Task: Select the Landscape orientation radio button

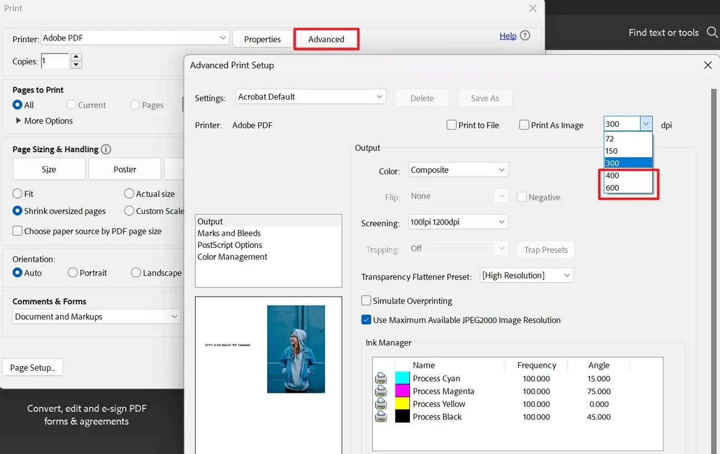Action: pos(136,272)
